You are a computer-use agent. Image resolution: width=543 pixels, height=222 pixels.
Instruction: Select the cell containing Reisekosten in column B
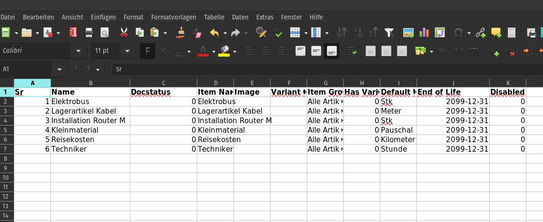tap(90, 140)
